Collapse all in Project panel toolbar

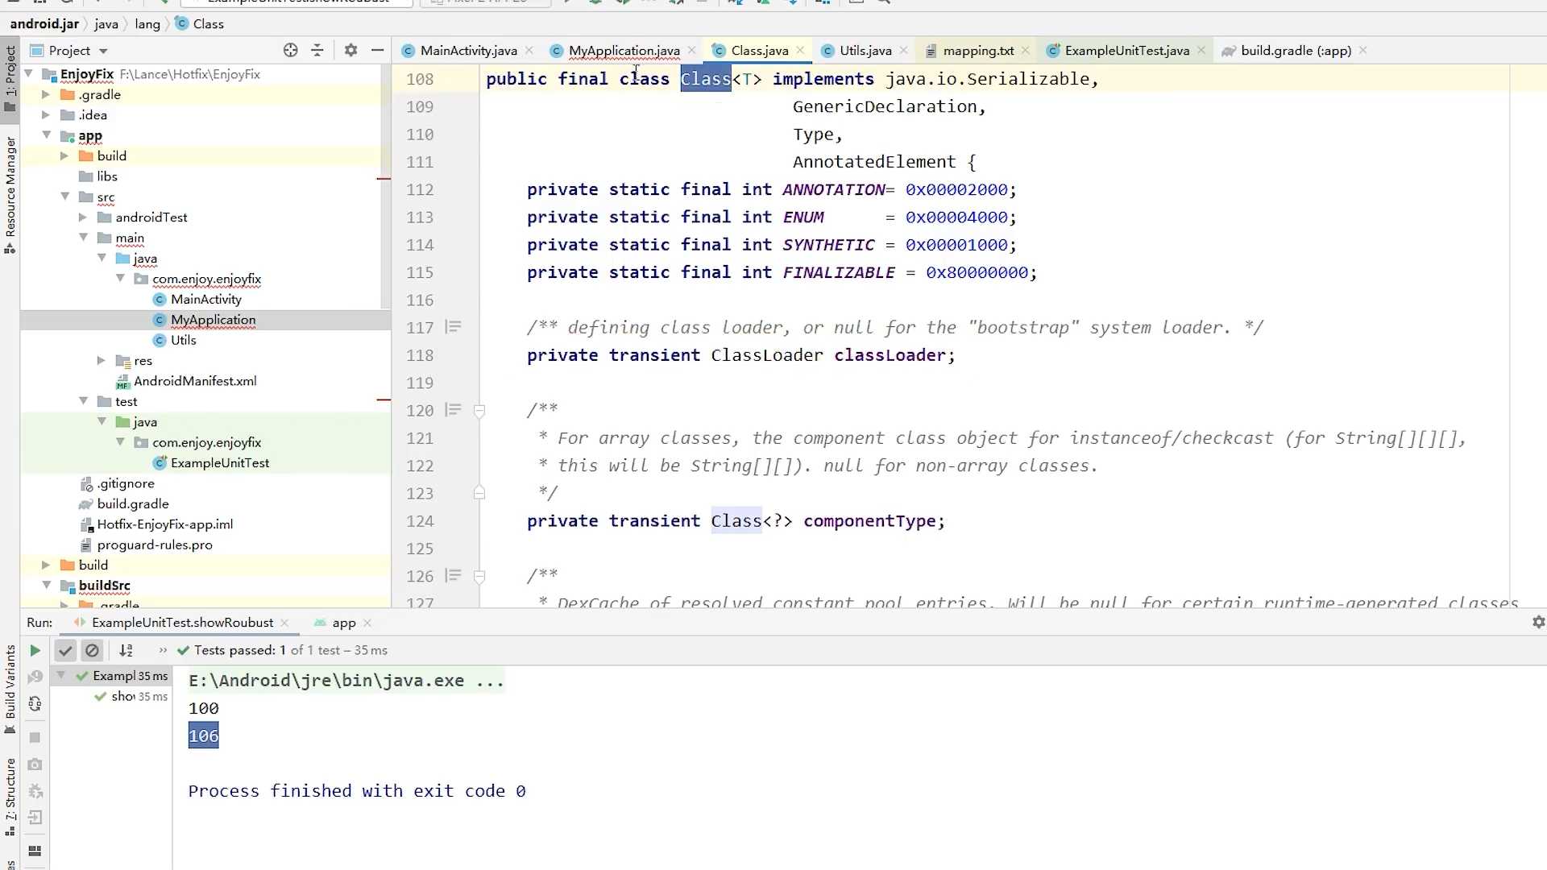tap(317, 50)
